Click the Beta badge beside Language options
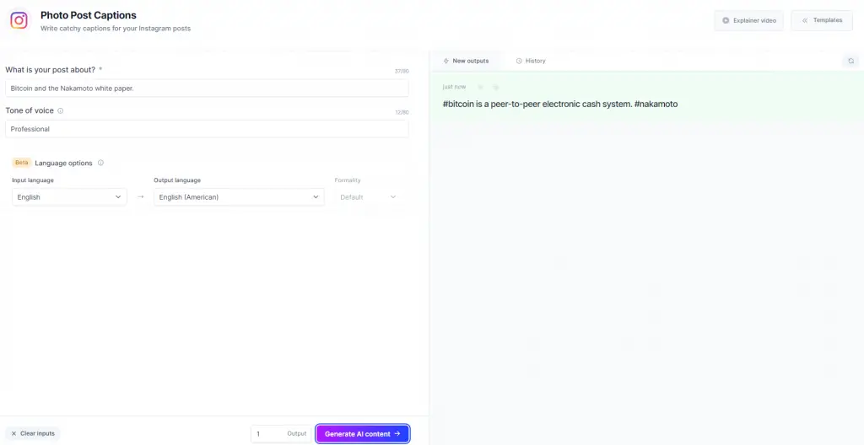This screenshot has height=445, width=864. (x=21, y=163)
